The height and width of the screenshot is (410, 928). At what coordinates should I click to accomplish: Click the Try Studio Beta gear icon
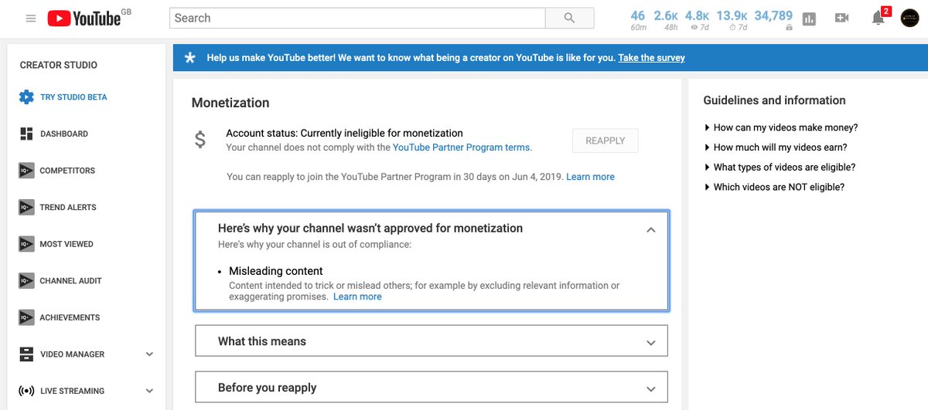coord(26,97)
